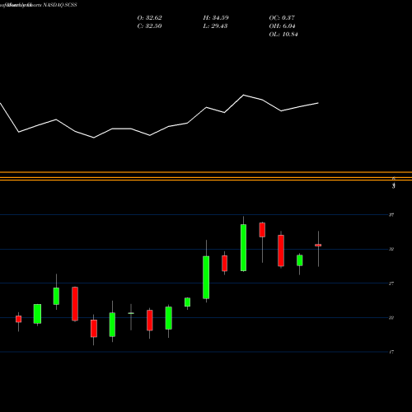
Task: Click the NASDAQ SCSS chart title
Action: pyautogui.click(x=60, y=5)
